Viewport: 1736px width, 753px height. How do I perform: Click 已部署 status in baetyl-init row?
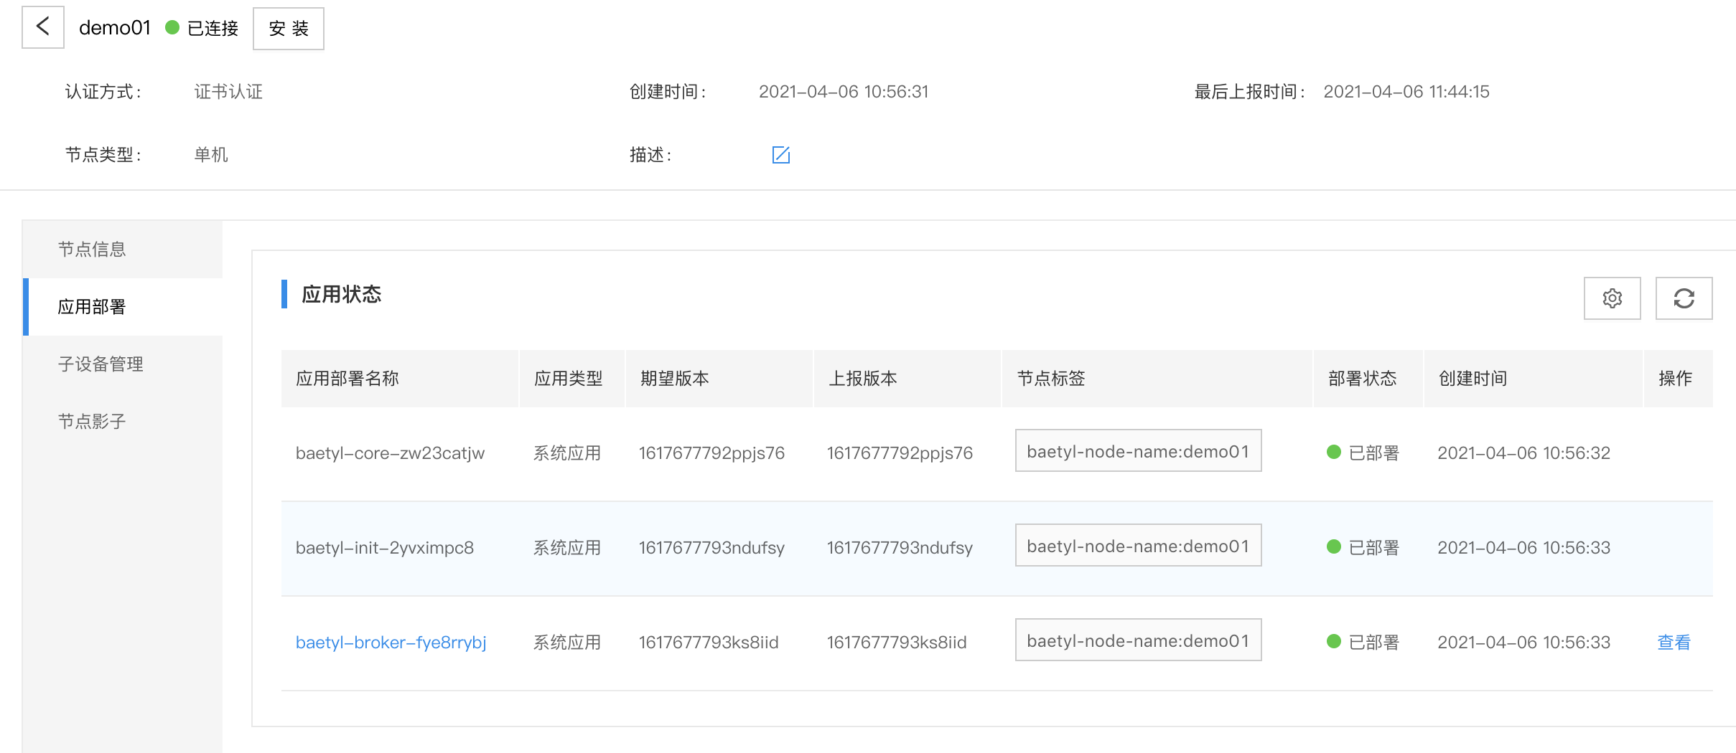coord(1363,548)
